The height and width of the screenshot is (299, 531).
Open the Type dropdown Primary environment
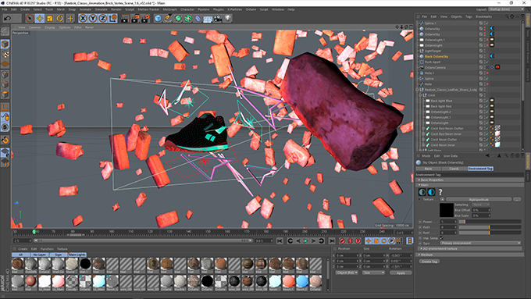pyautogui.click(x=480, y=243)
